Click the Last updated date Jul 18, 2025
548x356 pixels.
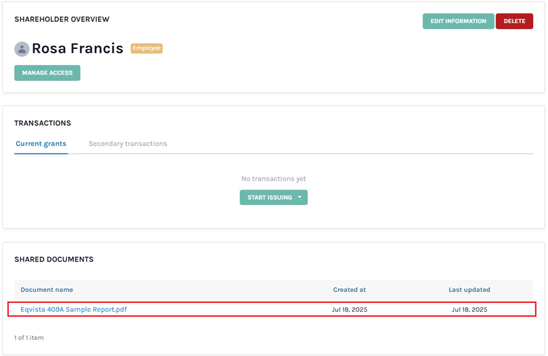click(x=469, y=309)
